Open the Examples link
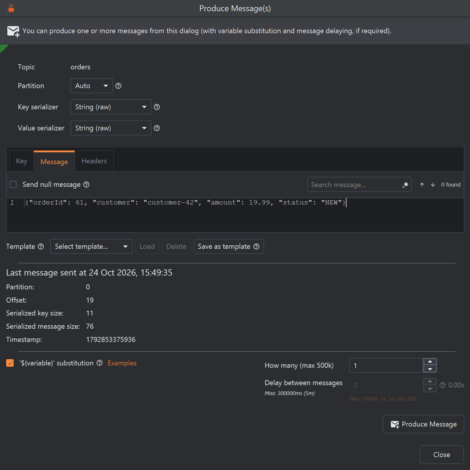Image resolution: width=470 pixels, height=470 pixels. [x=122, y=363]
